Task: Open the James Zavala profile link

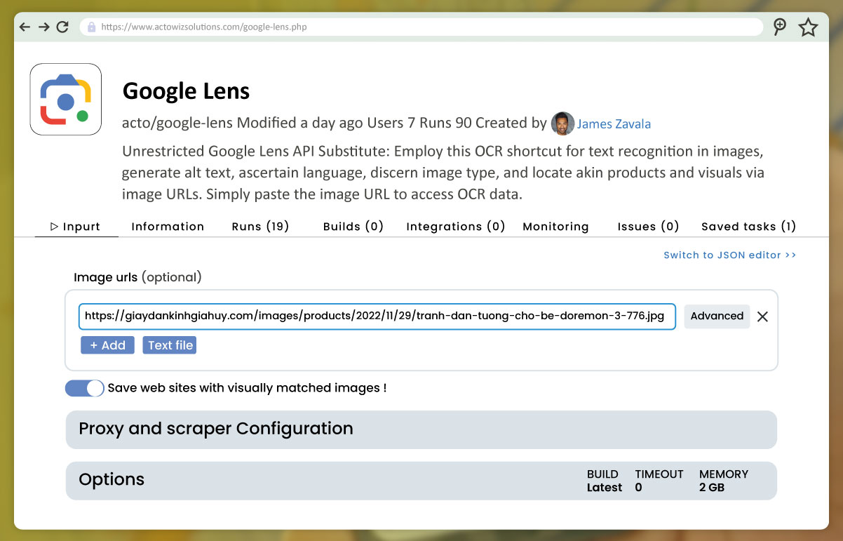Action: click(614, 124)
